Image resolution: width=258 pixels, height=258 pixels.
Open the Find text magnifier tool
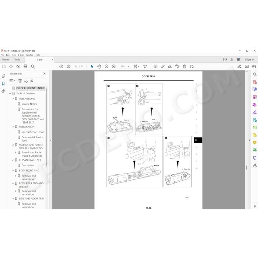pos(33,66)
